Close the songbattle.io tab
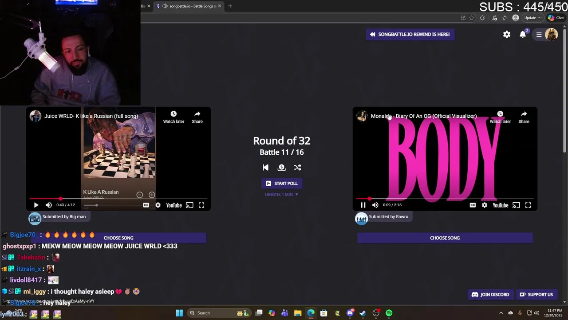 click(219, 6)
